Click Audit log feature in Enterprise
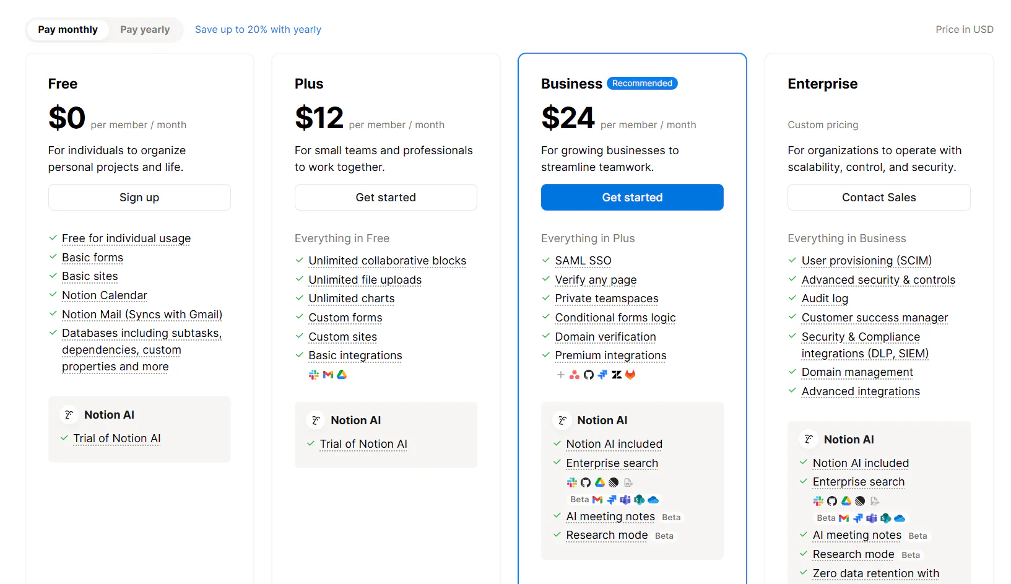The width and height of the screenshot is (1011, 584). [x=825, y=299]
